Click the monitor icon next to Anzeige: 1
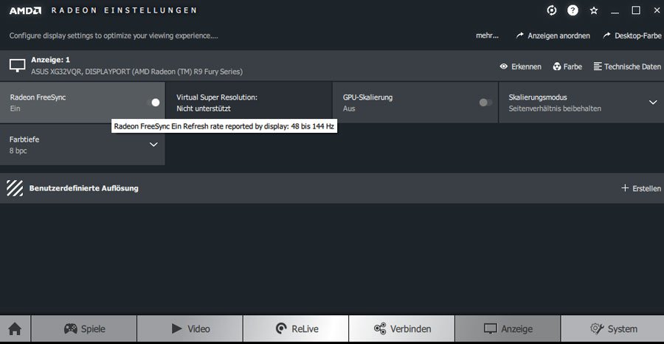This screenshot has width=664, height=344. pos(18,66)
